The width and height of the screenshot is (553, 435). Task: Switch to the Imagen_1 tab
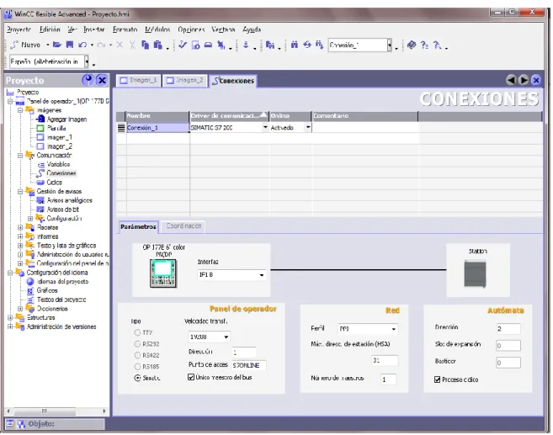(138, 81)
